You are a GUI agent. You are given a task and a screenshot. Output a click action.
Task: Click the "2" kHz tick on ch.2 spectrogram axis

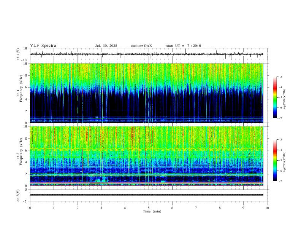tap(26, 174)
